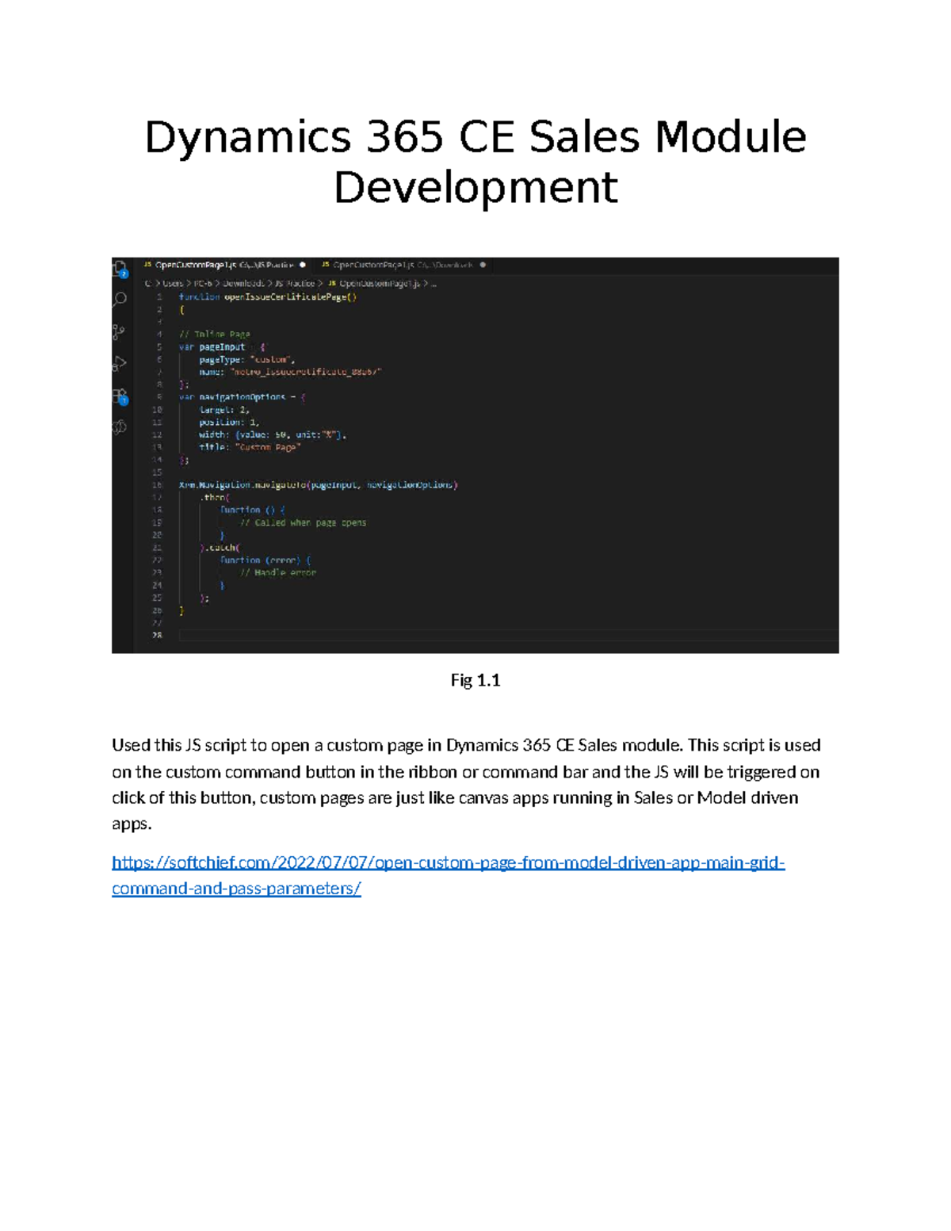Click the unsaved-changes dot on the second tab

point(483,265)
